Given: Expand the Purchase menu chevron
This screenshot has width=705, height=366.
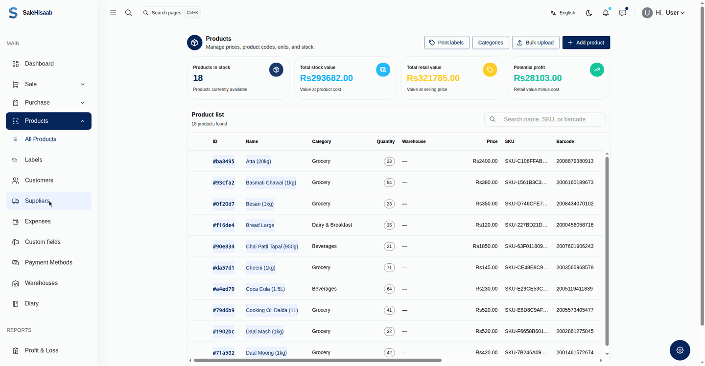Looking at the screenshot, I should [83, 103].
